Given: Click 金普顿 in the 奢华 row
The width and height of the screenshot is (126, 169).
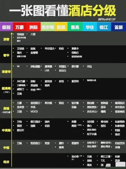Looking at the screenshot, I should [34, 53].
